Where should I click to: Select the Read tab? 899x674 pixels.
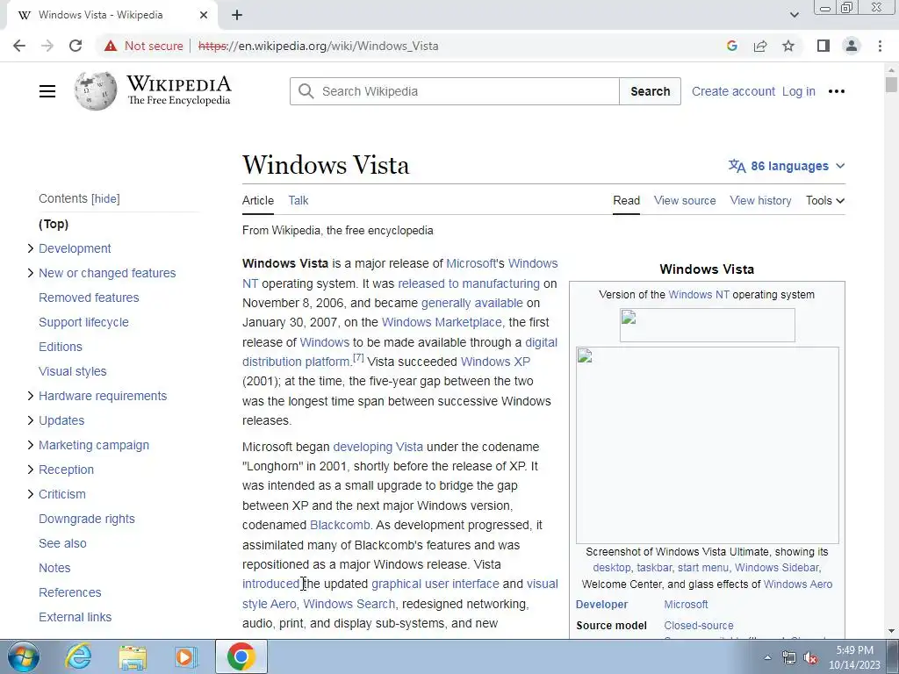click(x=626, y=201)
